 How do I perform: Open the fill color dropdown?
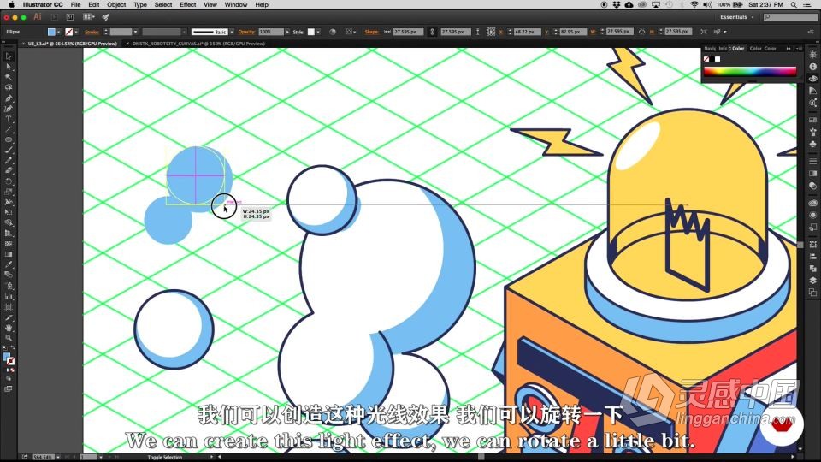[59, 32]
